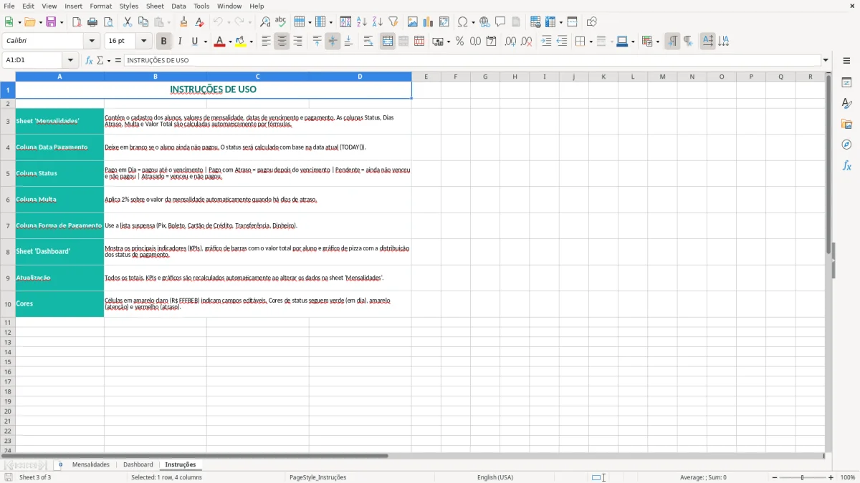The width and height of the screenshot is (860, 483).
Task: Open the Font Name dropdown
Action: pos(92,42)
